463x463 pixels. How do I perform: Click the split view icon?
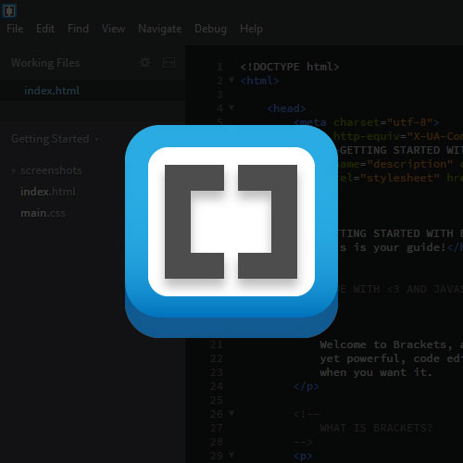pos(169,63)
